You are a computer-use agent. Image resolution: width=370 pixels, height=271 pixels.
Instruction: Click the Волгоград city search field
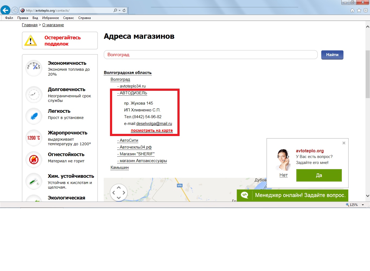point(211,54)
